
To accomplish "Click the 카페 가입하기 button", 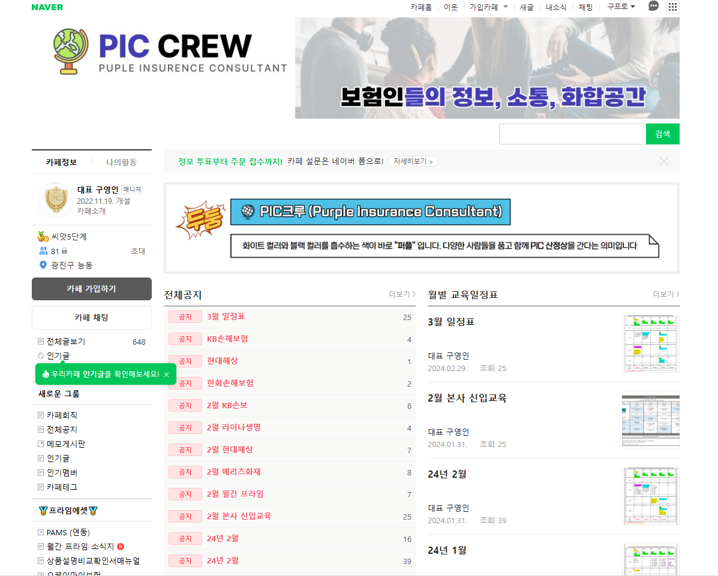I will click(92, 289).
